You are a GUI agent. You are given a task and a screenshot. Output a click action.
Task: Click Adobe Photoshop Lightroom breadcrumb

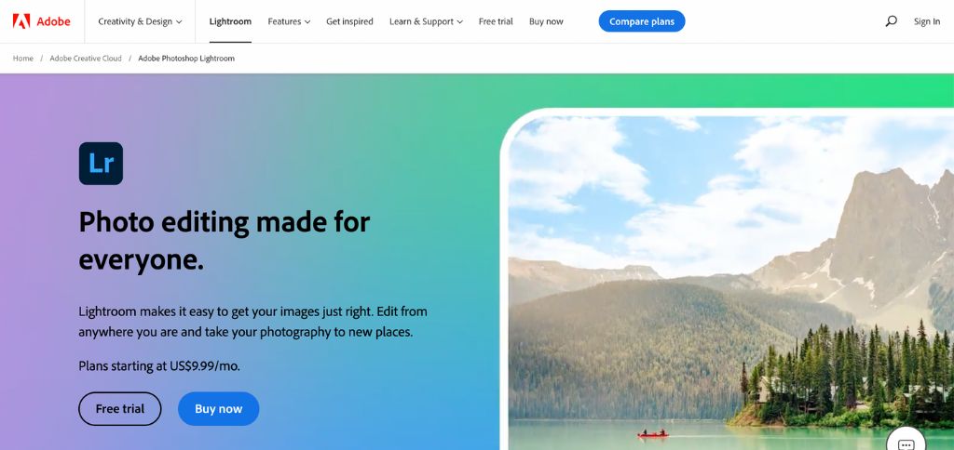coord(186,59)
